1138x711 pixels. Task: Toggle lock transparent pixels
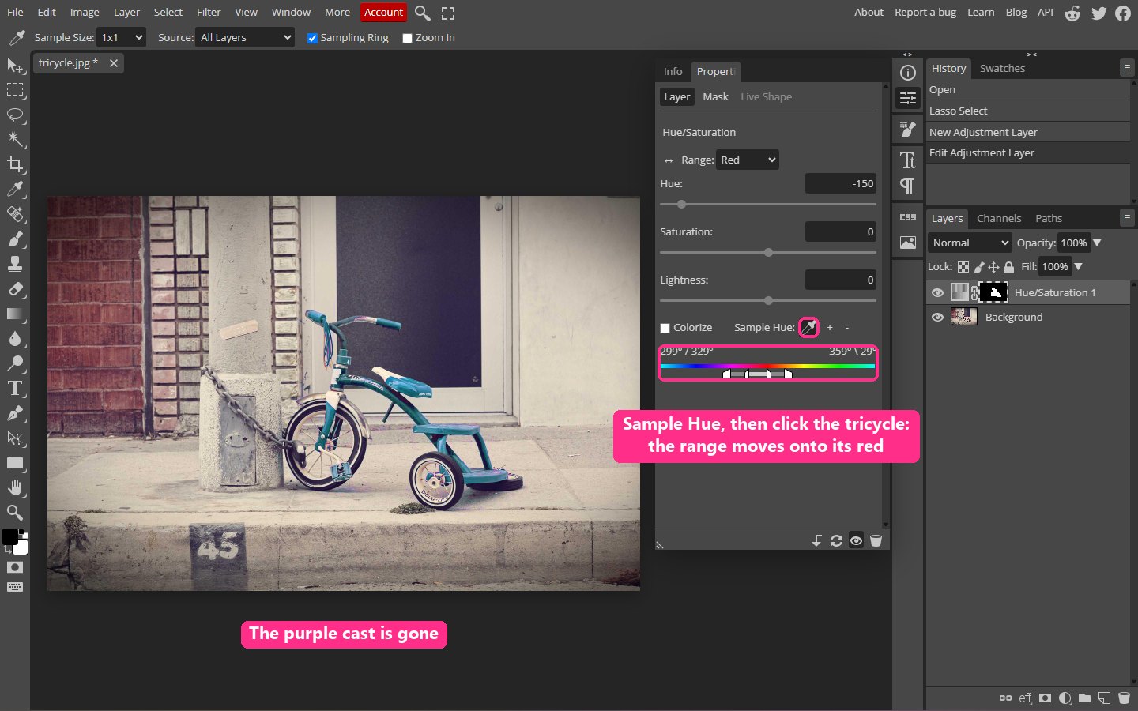tap(963, 267)
